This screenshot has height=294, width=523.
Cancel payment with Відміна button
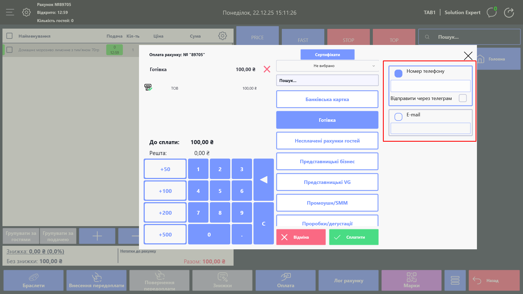point(301,237)
